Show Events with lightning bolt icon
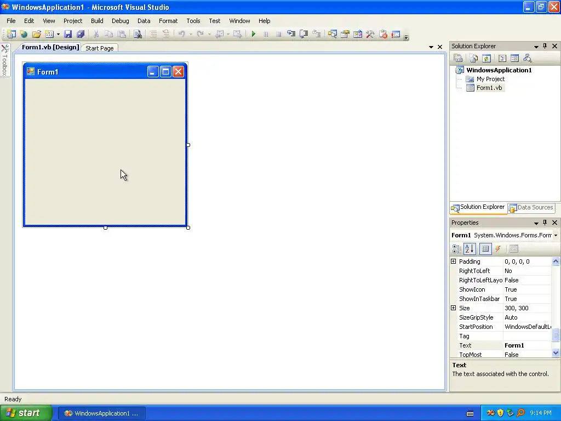The image size is (561, 421). coord(498,249)
